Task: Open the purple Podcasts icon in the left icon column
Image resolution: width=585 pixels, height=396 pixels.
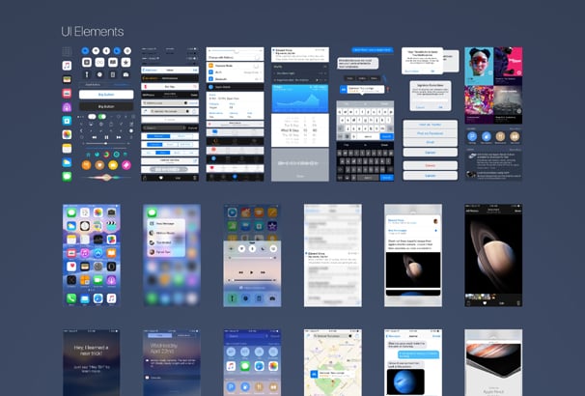Action: click(x=67, y=107)
